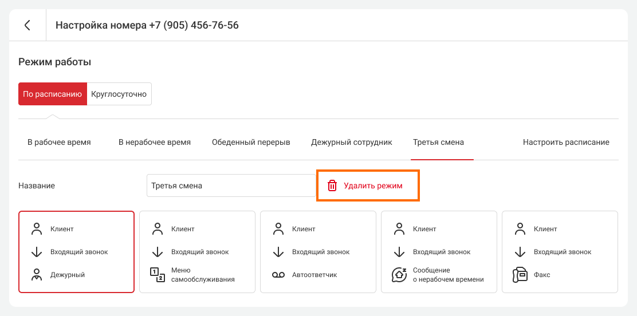The image size is (637, 316).
Task: Click the Автоответчик voicemail icon
Action: click(x=278, y=275)
